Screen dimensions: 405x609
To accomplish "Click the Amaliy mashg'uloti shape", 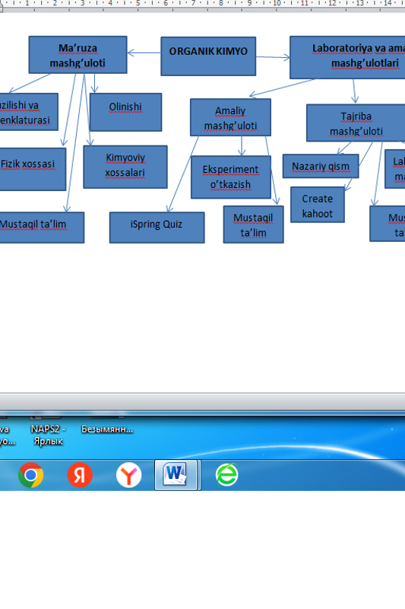I will click(x=230, y=117).
